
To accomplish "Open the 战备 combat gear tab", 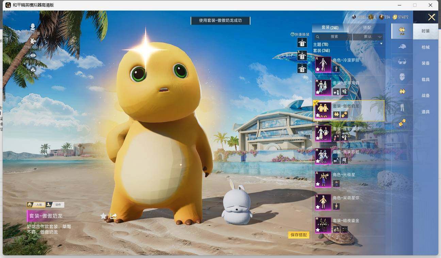I will coord(426,96).
